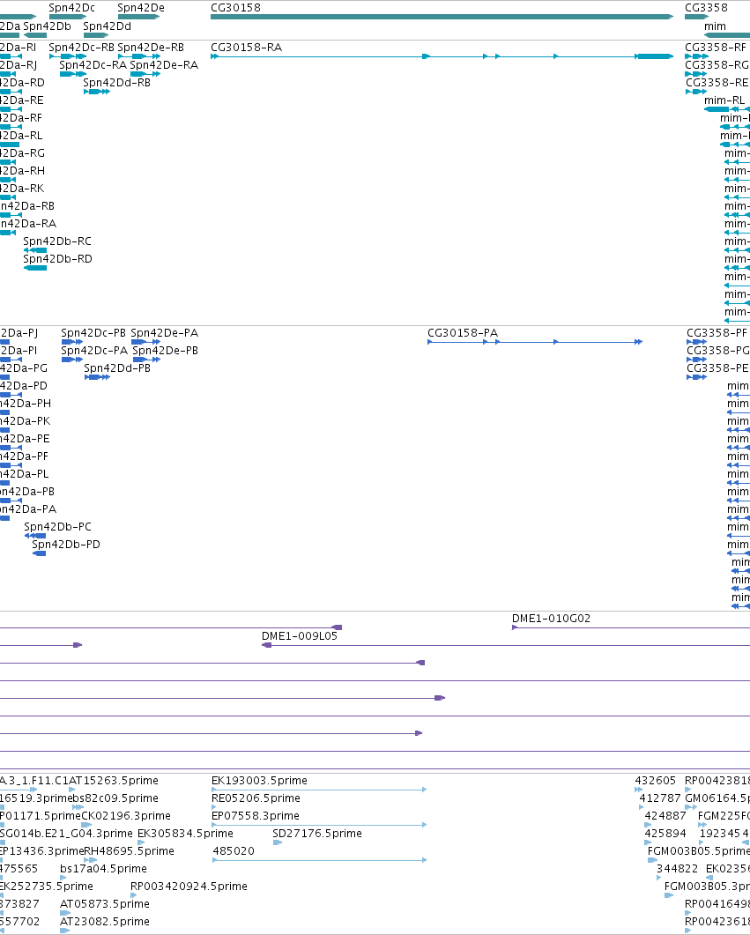The width and height of the screenshot is (750, 935).
Task: Select the long CG30158 gene bar
Action: click(442, 17)
